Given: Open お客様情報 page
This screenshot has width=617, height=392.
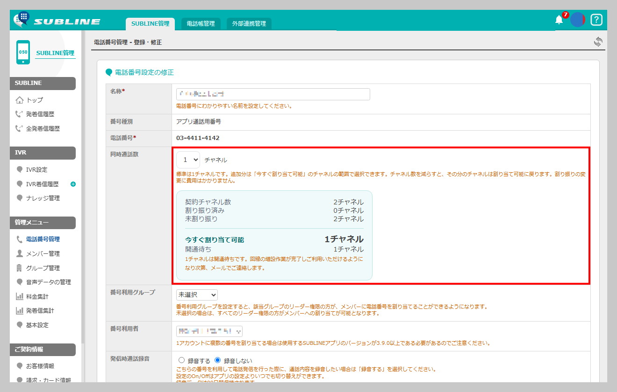Looking at the screenshot, I should tap(40, 366).
